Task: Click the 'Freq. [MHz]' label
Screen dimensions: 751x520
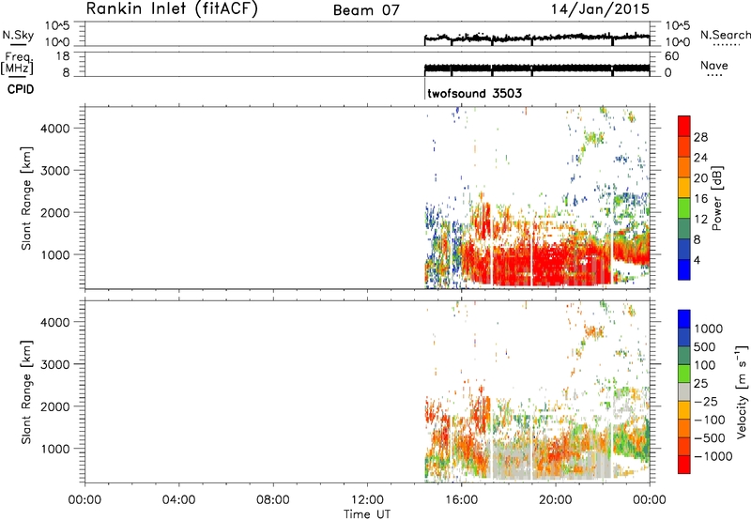Action: (x=18, y=64)
